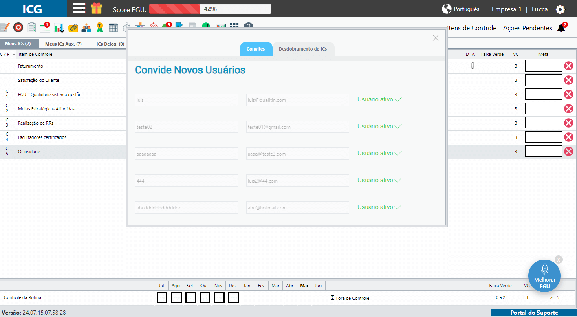The height and width of the screenshot is (317, 577).
Task: Click the Meta column header
Action: pos(543,54)
